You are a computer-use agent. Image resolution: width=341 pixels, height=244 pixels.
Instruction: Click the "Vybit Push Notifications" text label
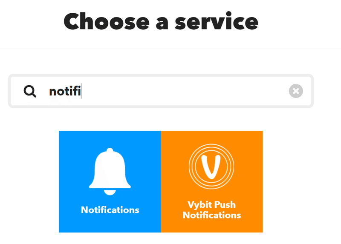(x=212, y=210)
